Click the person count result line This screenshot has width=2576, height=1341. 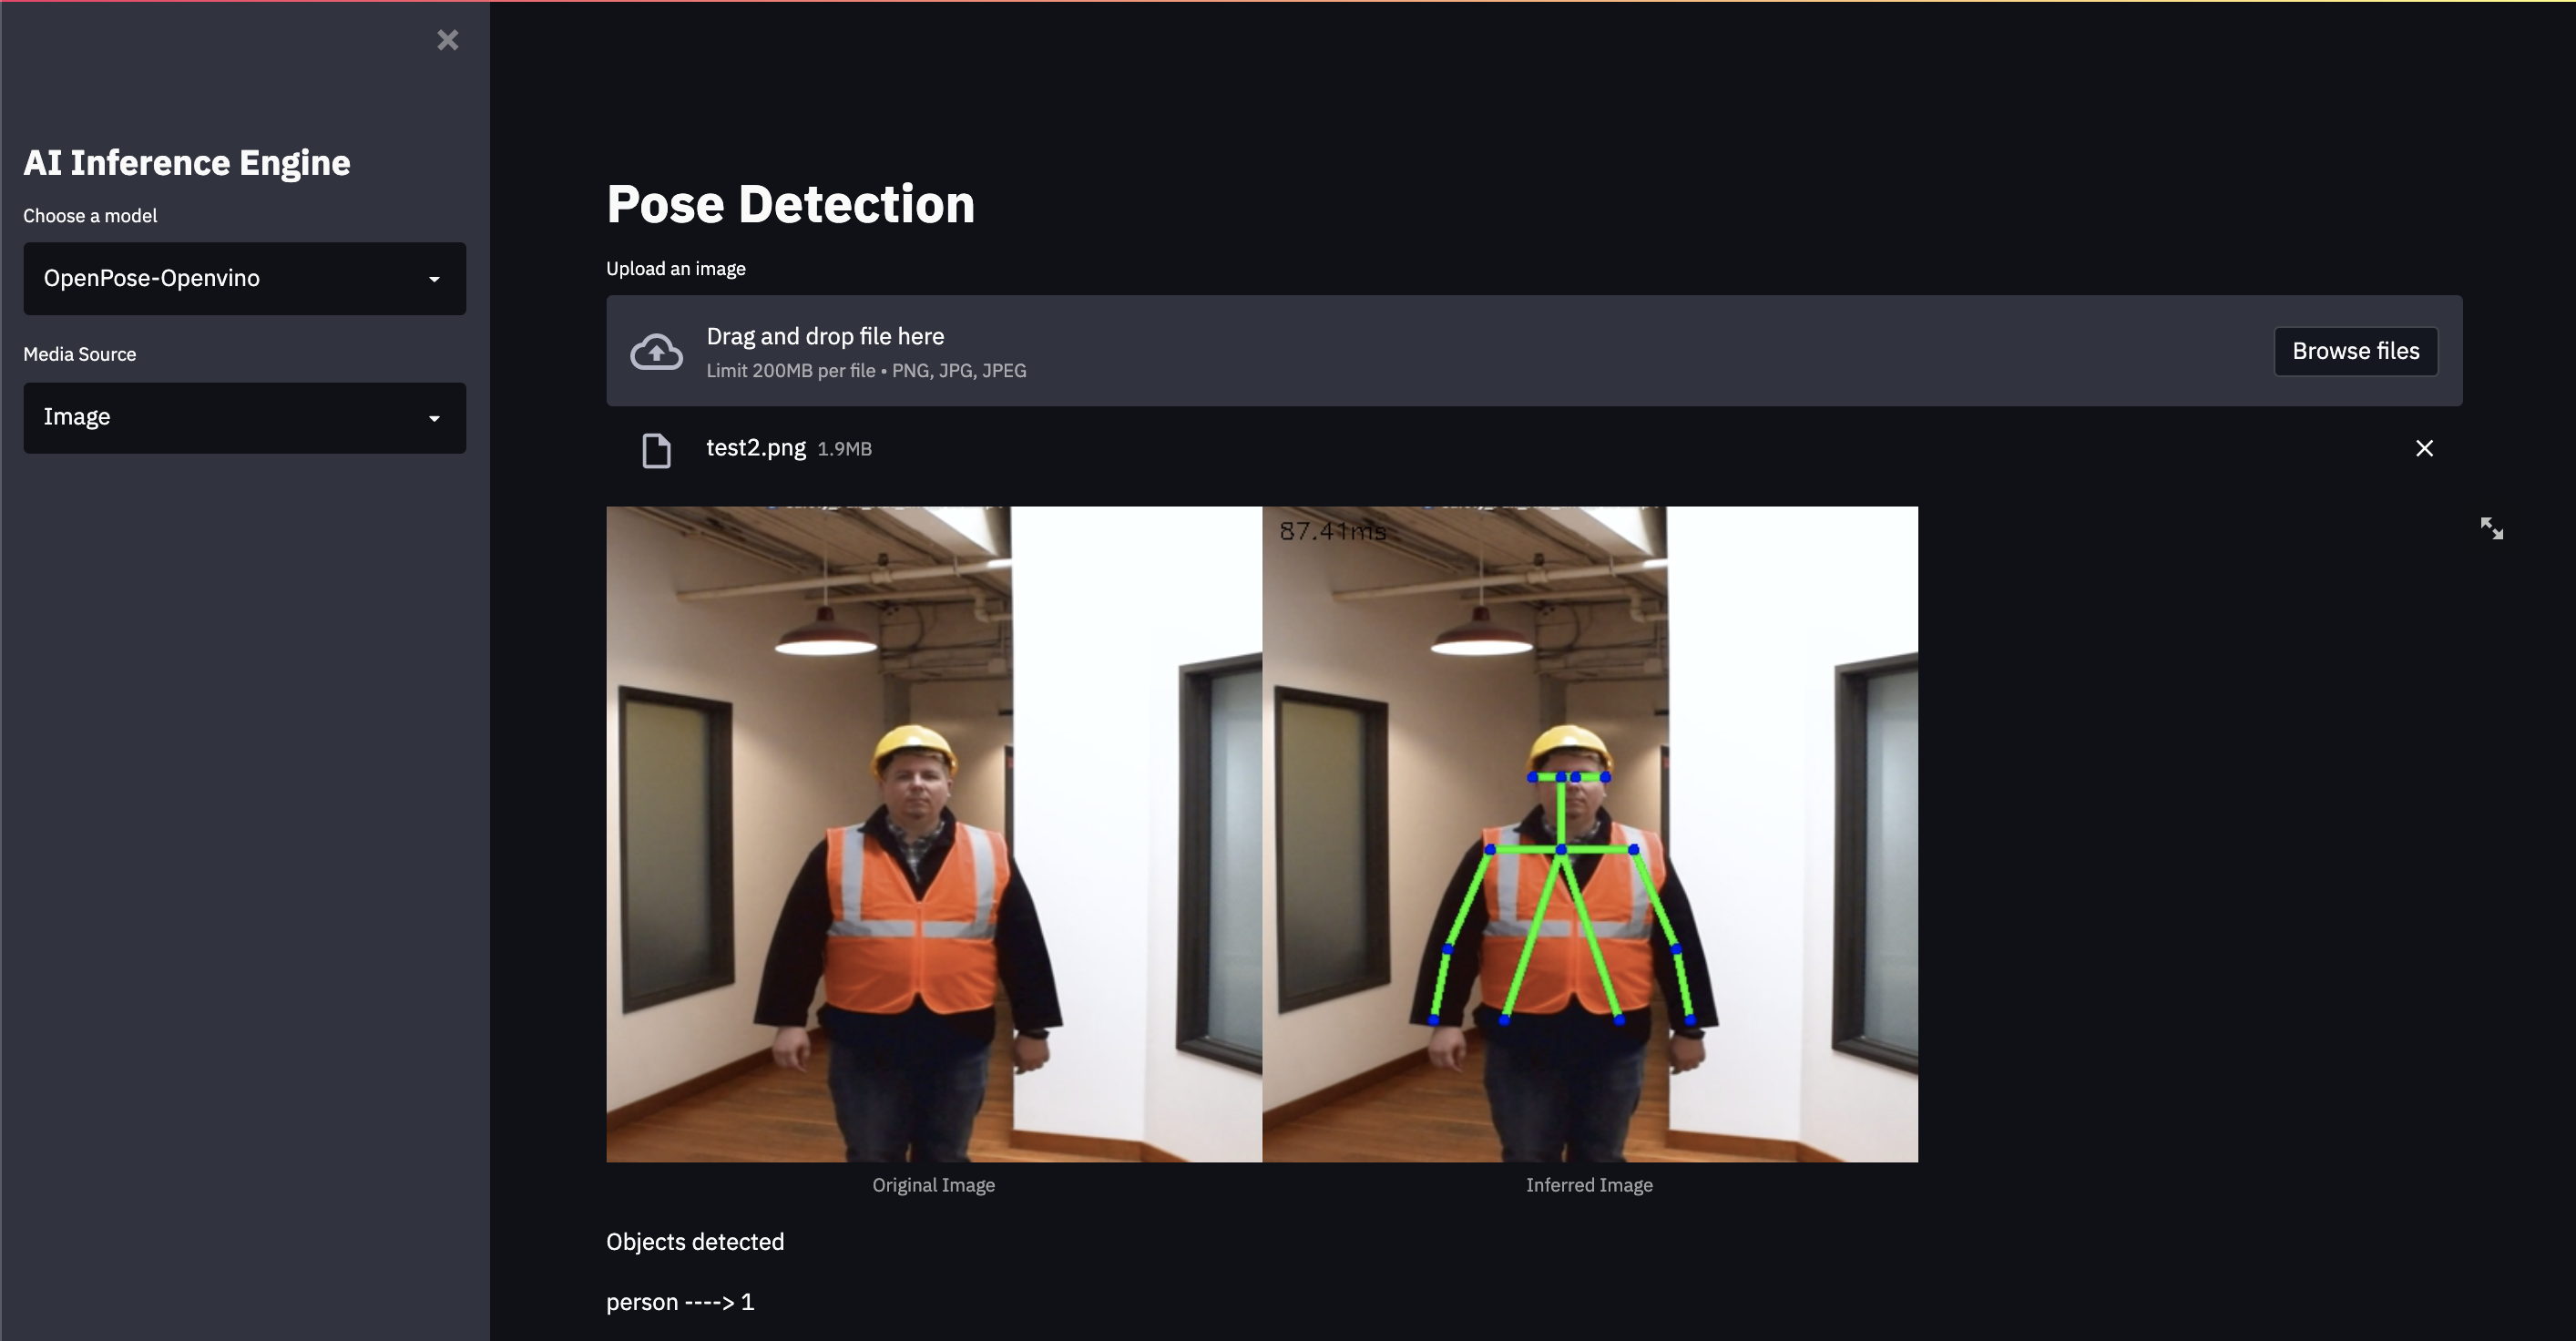pos(680,1302)
